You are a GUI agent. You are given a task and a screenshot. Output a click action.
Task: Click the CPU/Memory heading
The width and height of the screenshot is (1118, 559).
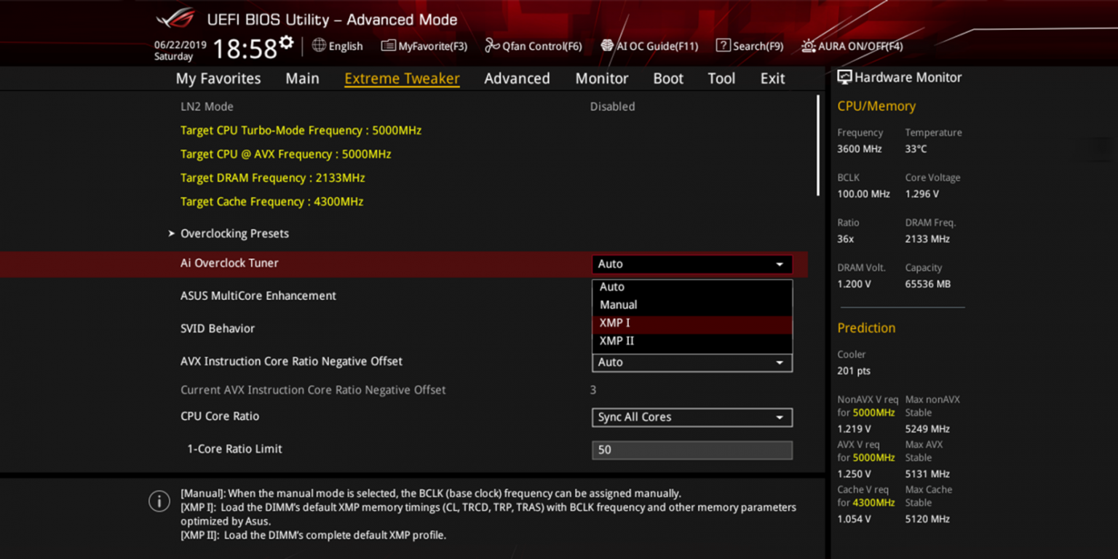pos(876,106)
